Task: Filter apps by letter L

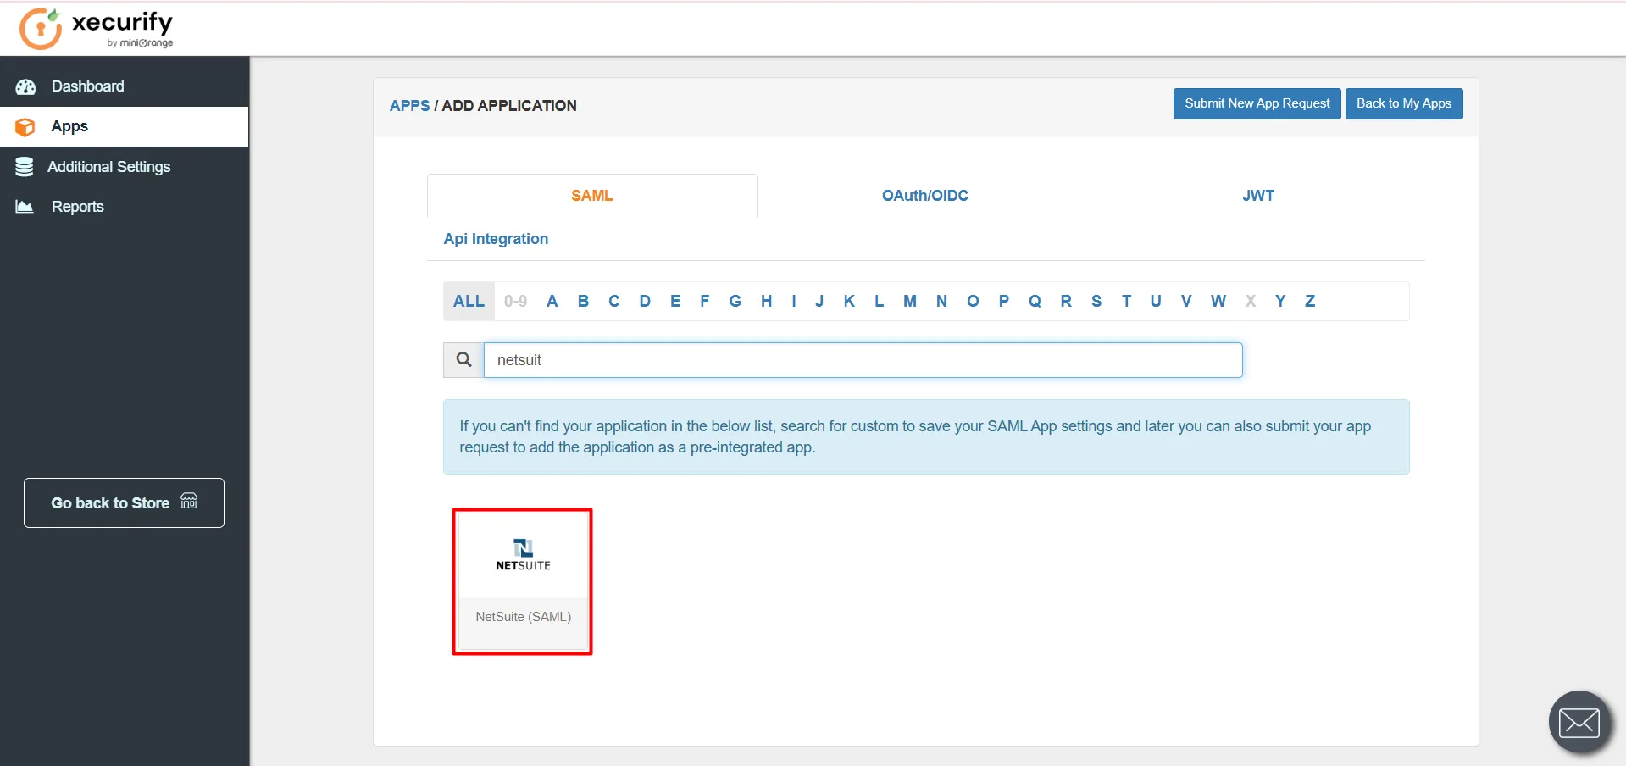Action: click(x=879, y=301)
